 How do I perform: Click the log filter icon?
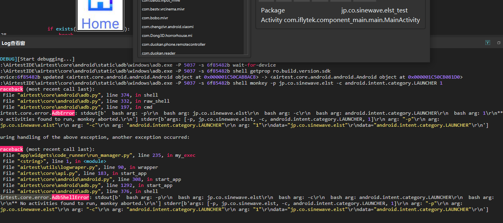[x=487, y=43]
